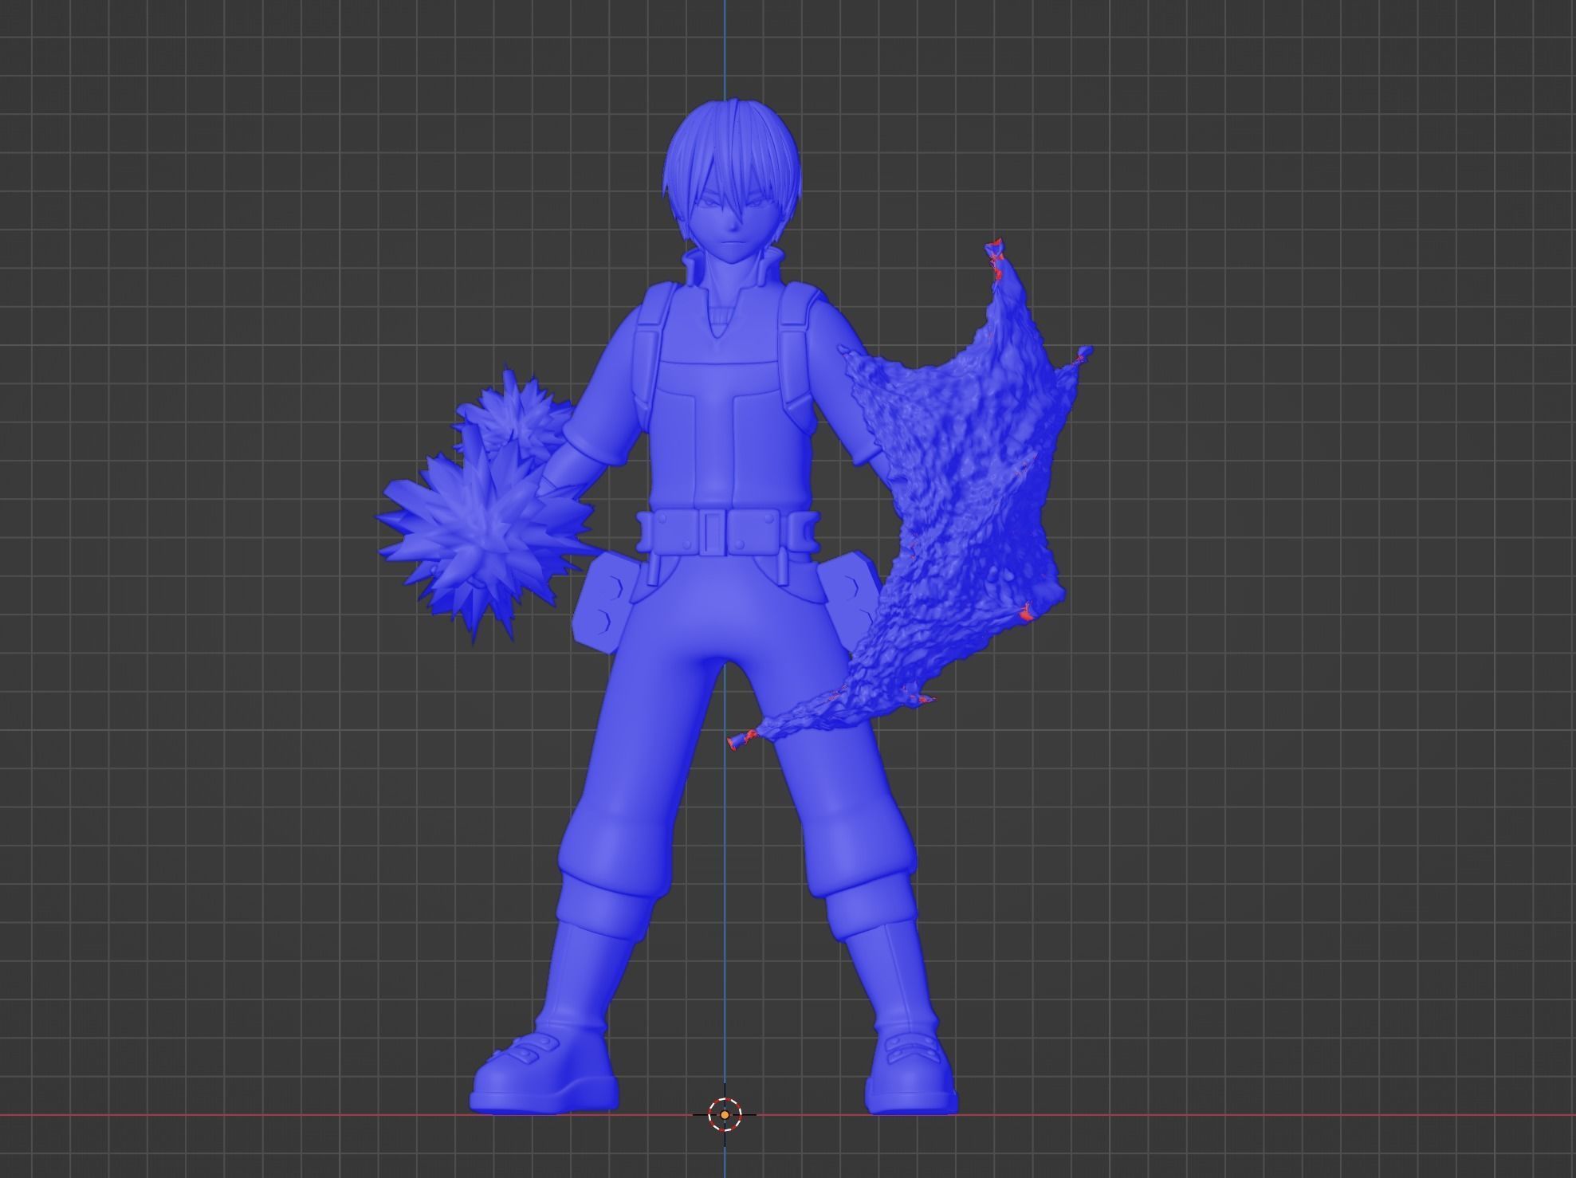Click the hip pouch beside the ice

603,603
